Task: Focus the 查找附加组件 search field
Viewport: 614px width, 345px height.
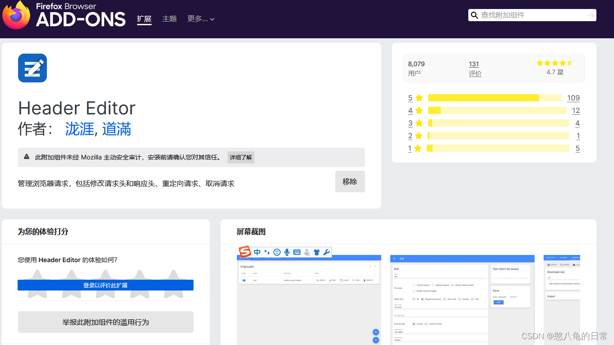Action: tap(532, 15)
